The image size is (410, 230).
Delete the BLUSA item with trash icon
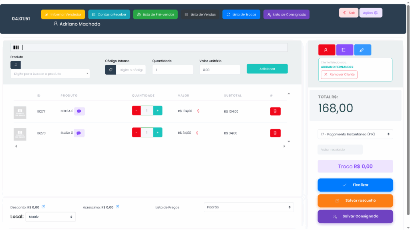pos(275,133)
